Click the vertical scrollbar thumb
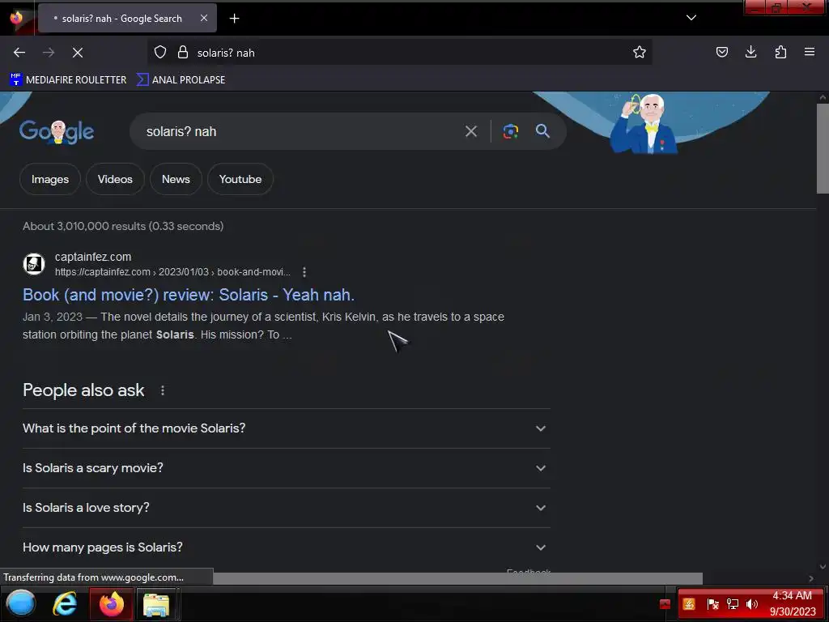 pyautogui.click(x=823, y=149)
